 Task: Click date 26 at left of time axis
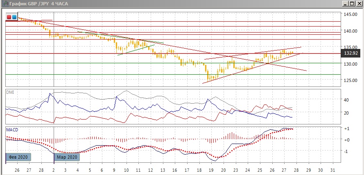(x=17, y=169)
